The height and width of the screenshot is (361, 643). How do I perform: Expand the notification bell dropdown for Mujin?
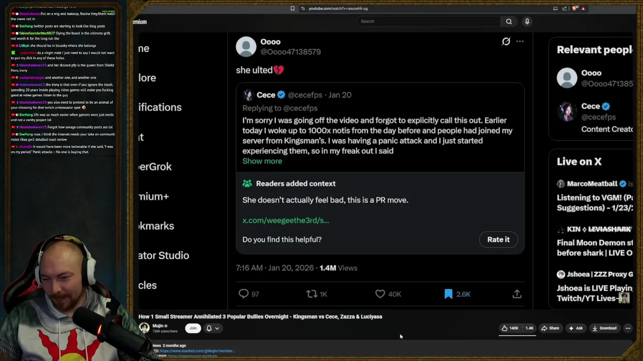click(x=212, y=328)
